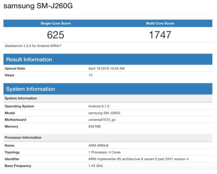The width and height of the screenshot is (217, 174).
Task: Select the processor name ARM ARMv8
Action: [99, 146]
